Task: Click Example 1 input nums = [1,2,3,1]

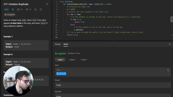Action: 18,44
